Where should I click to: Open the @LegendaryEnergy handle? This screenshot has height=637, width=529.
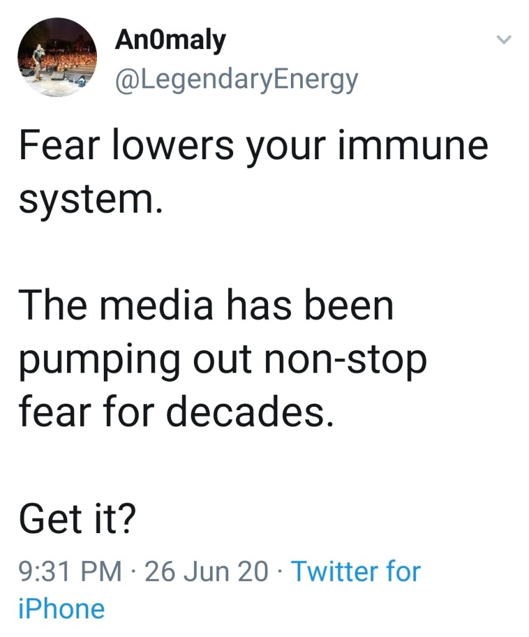237,80
